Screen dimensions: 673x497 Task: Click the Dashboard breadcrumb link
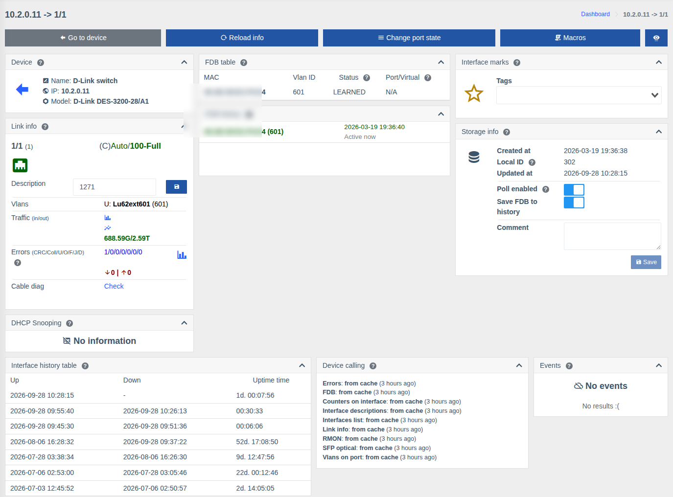(595, 14)
